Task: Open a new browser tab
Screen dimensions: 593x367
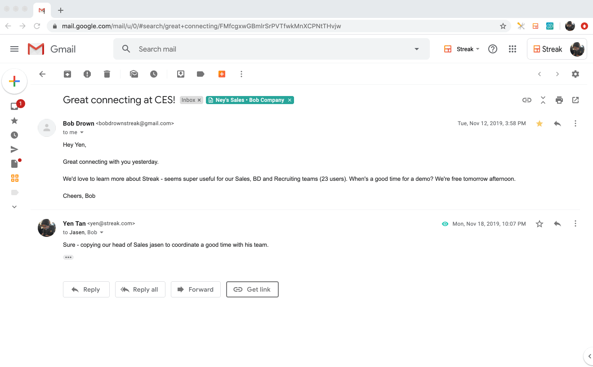Action: [x=61, y=10]
